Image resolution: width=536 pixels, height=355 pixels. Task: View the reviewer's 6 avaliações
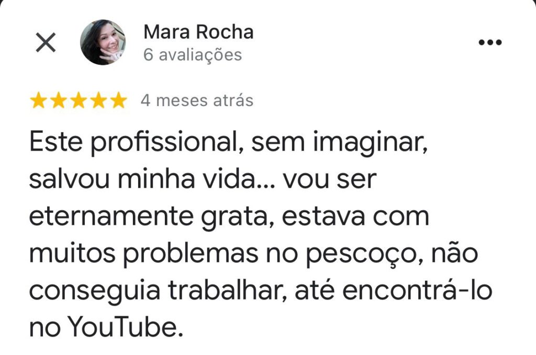(193, 55)
